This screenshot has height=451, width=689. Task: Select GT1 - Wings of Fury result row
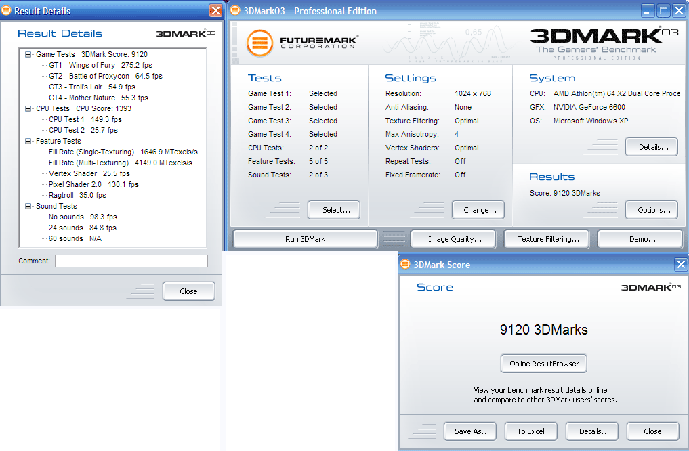tap(101, 65)
